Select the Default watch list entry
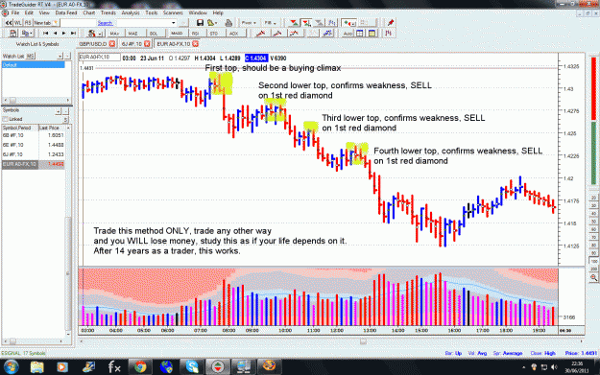 pyautogui.click(x=34, y=65)
